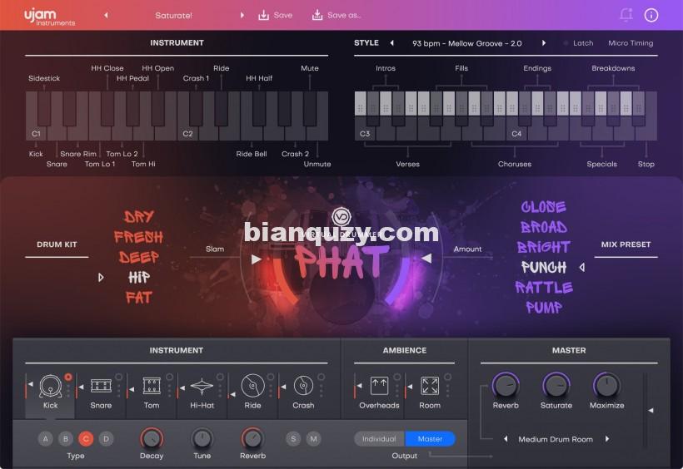Open the notifications bell icon
The width and height of the screenshot is (683, 469).
click(626, 15)
